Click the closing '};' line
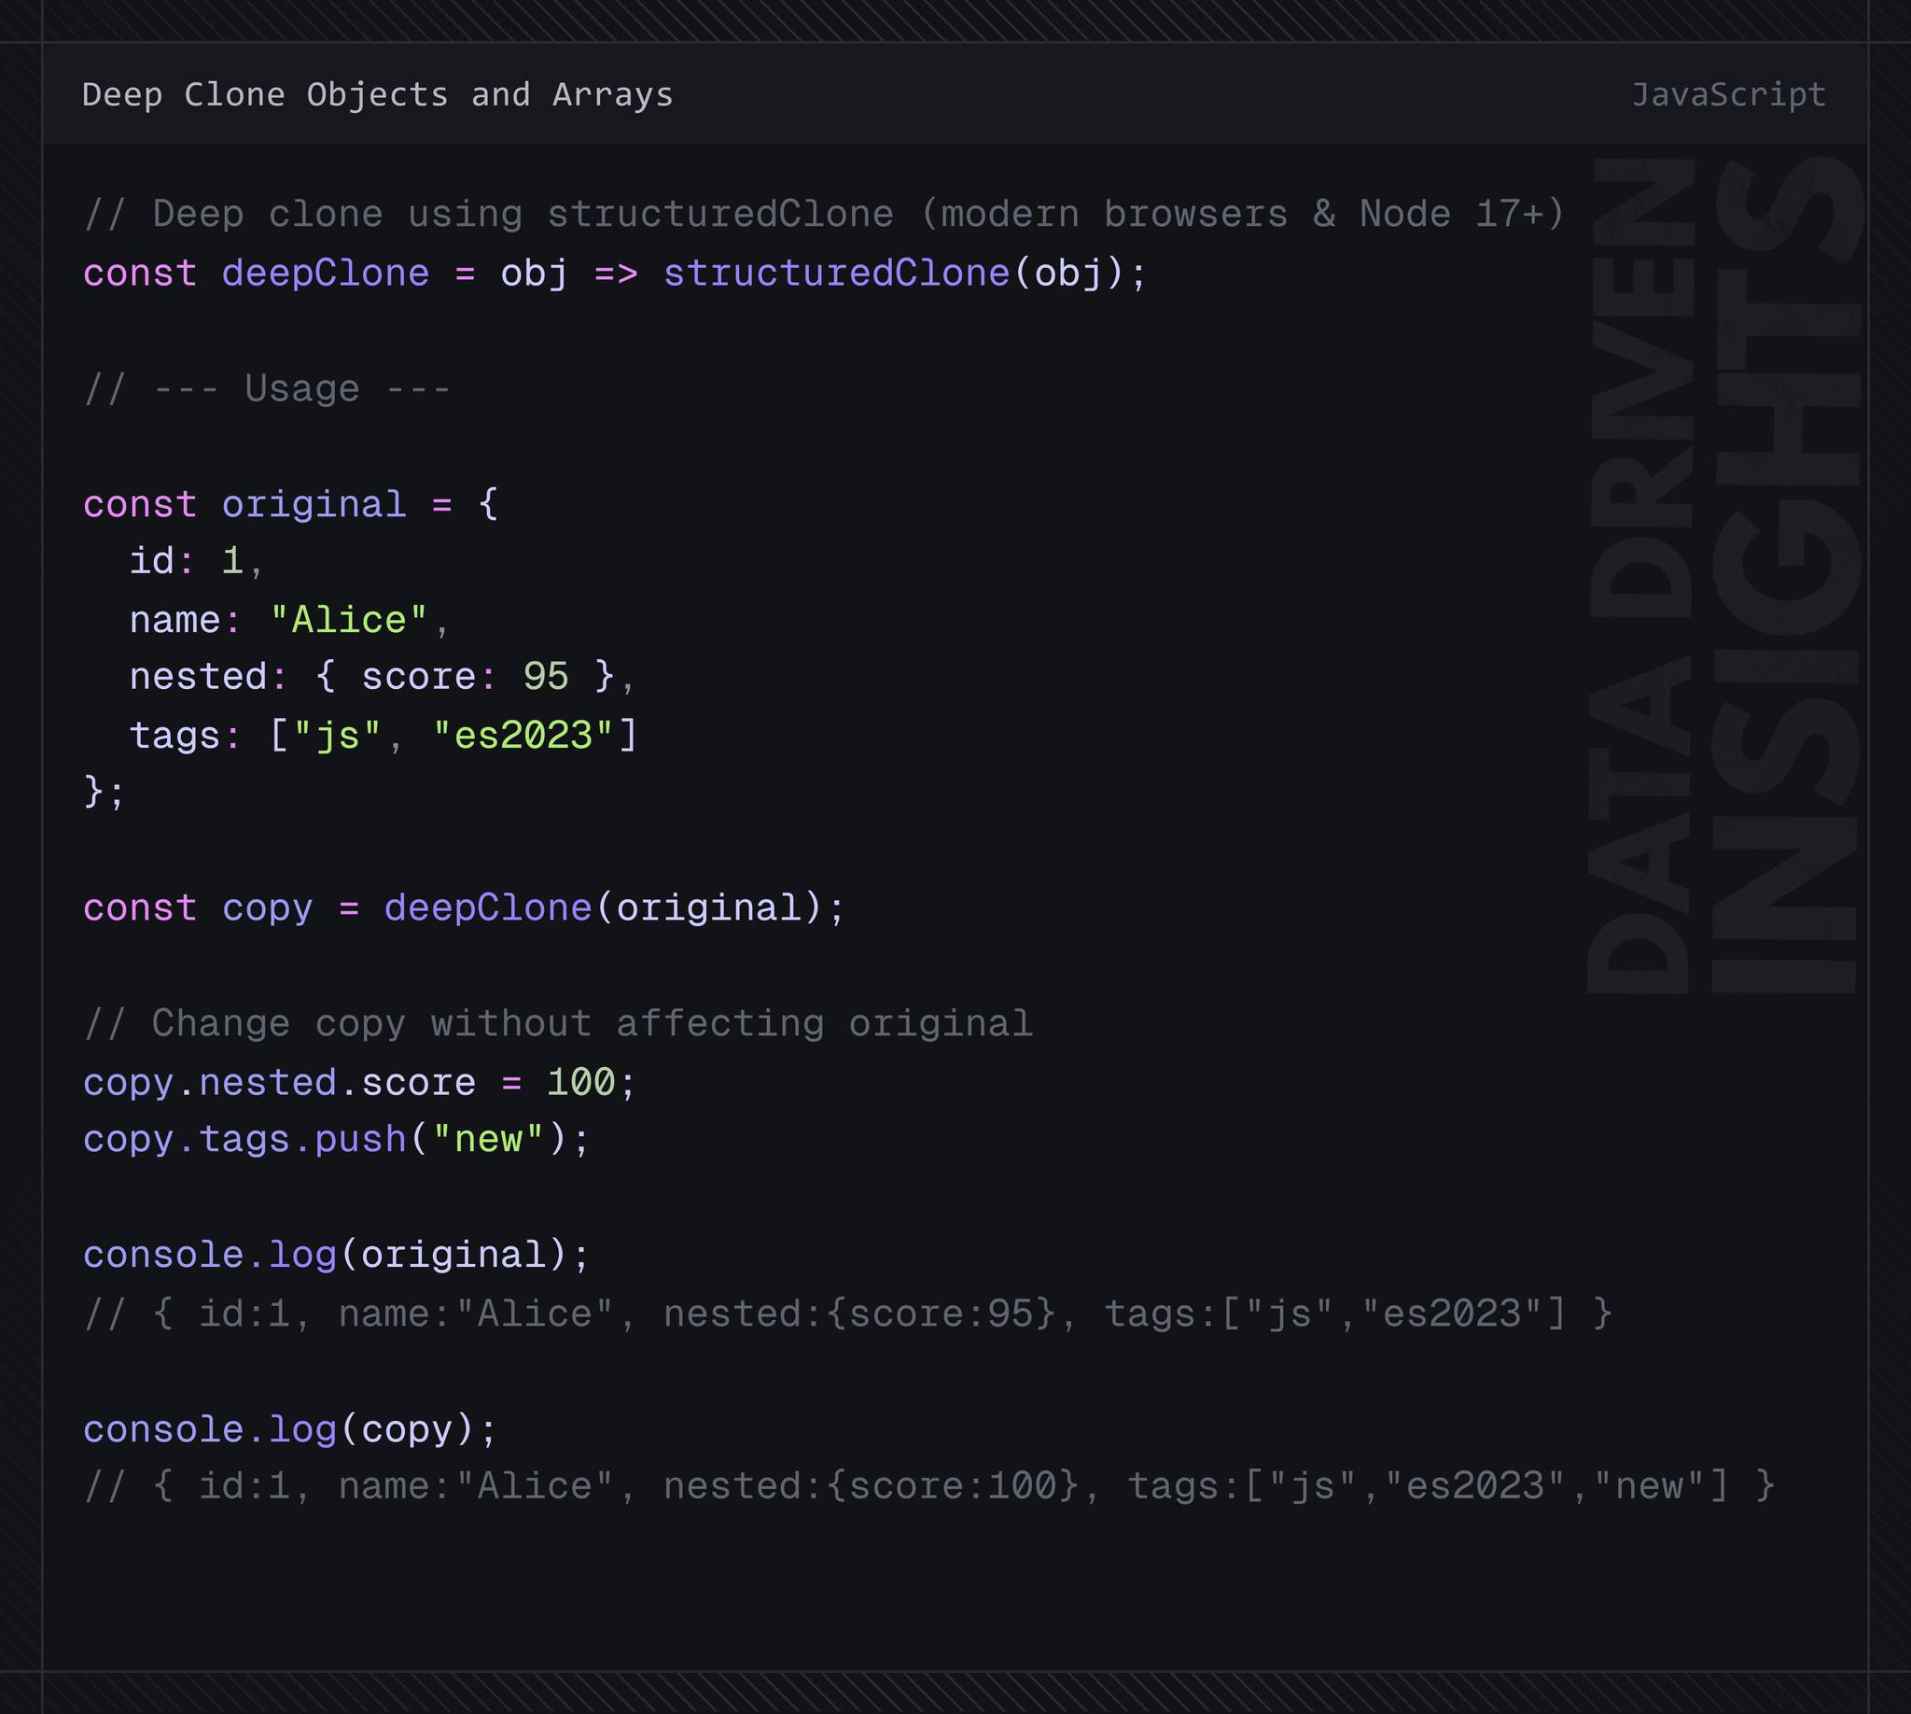 104,792
